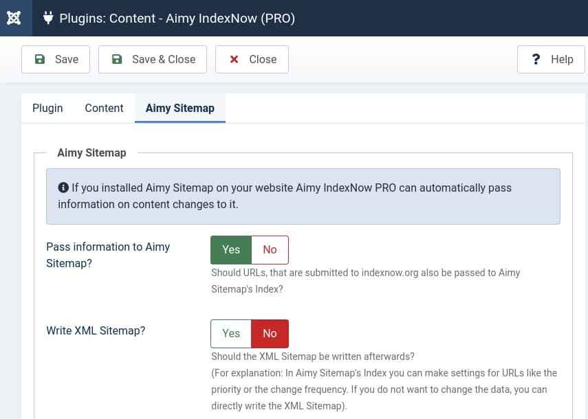588x419 pixels.
Task: Open the Help panel
Action: click(x=550, y=59)
